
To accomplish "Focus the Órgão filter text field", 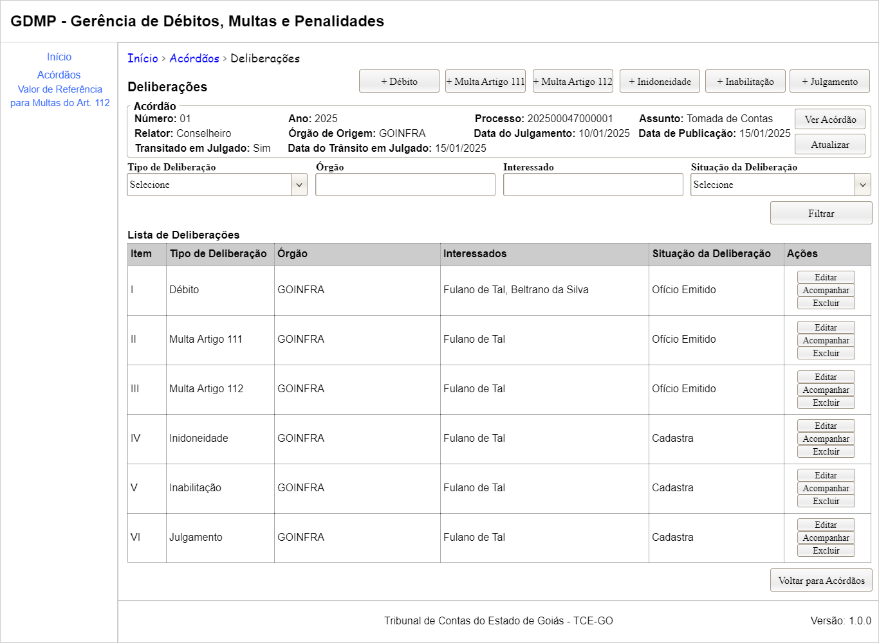I will point(405,185).
